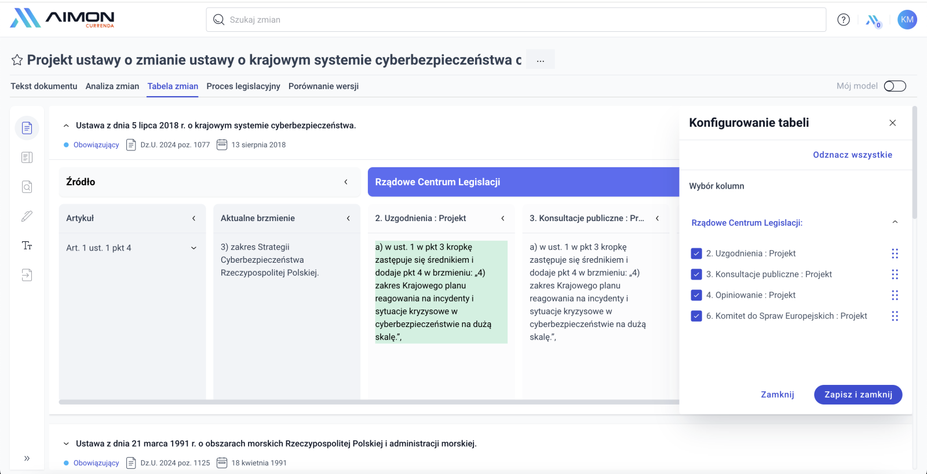Collapse the 3. Konsultacje publiczne column

pyautogui.click(x=658, y=218)
